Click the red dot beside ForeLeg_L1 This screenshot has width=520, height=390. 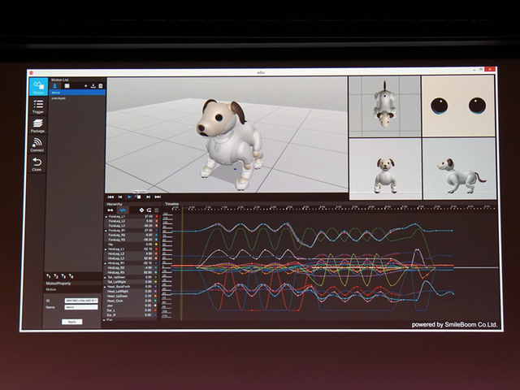157,217
